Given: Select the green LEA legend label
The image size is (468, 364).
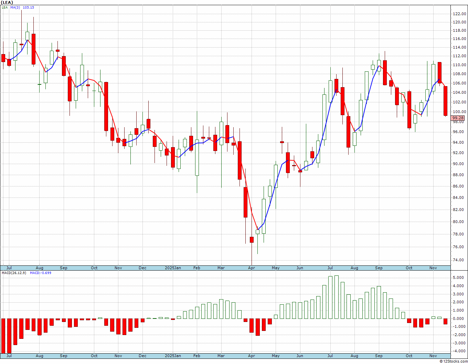Looking at the screenshot, I should pyautogui.click(x=4, y=7).
